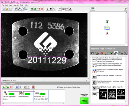129x106 pixels.
Task: Click the End node in the state diagram
Action: (107, 33)
